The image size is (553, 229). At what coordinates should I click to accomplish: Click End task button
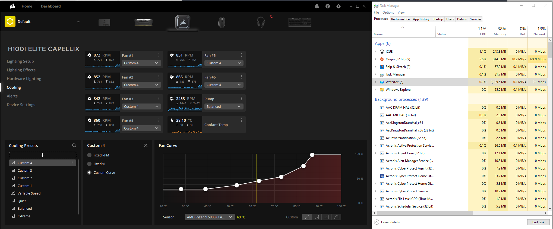(x=538, y=222)
